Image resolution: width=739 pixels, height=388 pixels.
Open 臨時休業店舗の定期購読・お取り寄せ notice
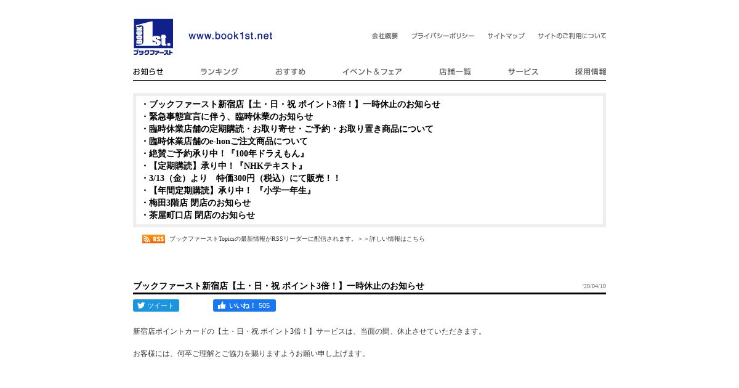pos(291,129)
